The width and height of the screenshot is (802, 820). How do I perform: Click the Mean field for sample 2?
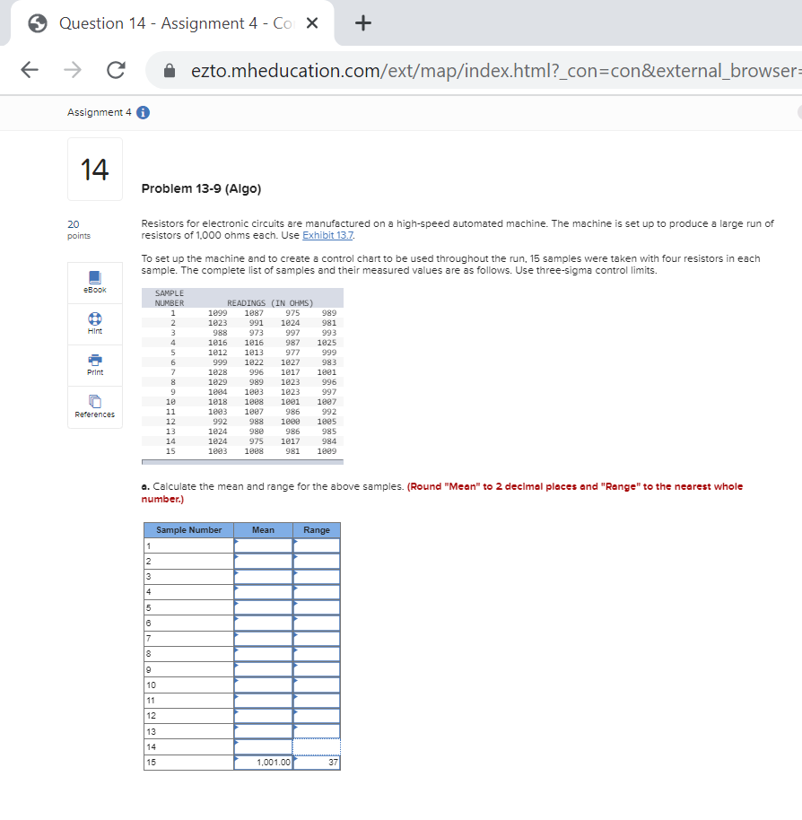coord(264,561)
